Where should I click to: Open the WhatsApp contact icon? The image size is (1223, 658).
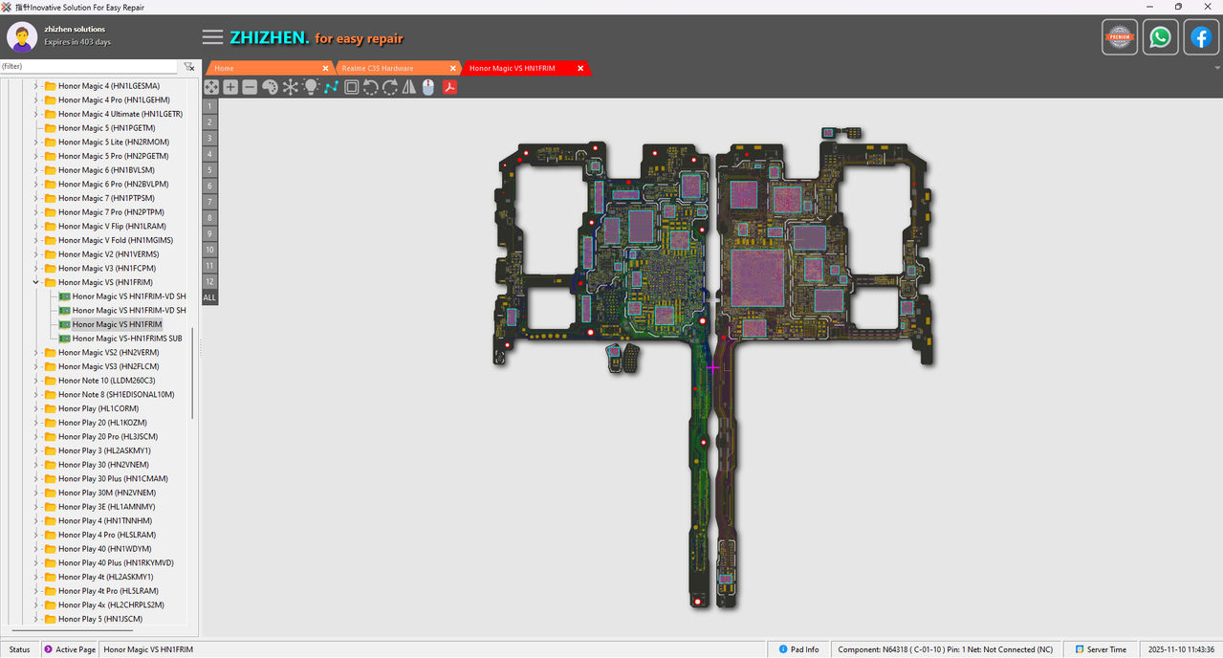(x=1160, y=37)
